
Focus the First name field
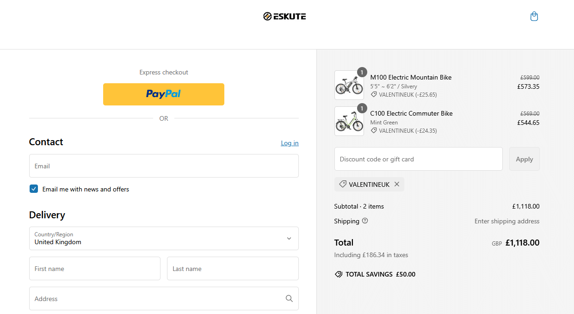point(95,269)
